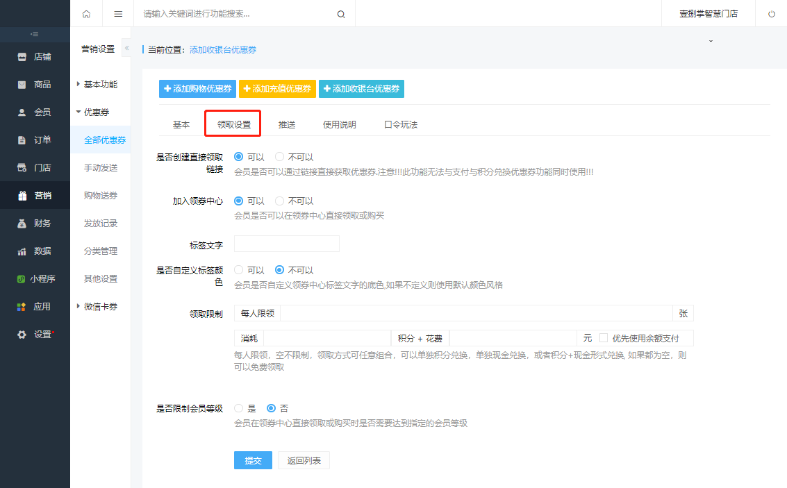Click 添加充值优惠券 button
The height and width of the screenshot is (488, 787).
click(277, 89)
